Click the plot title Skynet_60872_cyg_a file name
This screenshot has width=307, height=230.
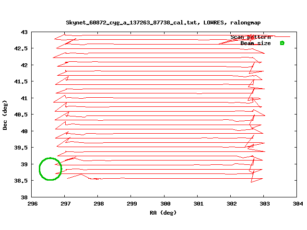tap(132, 23)
